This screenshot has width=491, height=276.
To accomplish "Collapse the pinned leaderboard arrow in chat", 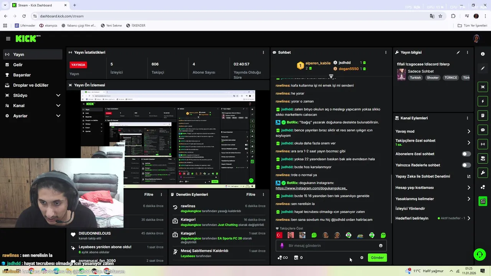I will (x=331, y=76).
